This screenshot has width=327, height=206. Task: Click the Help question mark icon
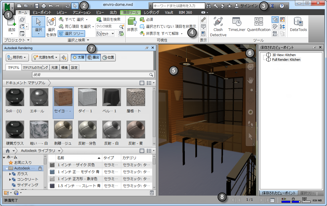[282, 6]
